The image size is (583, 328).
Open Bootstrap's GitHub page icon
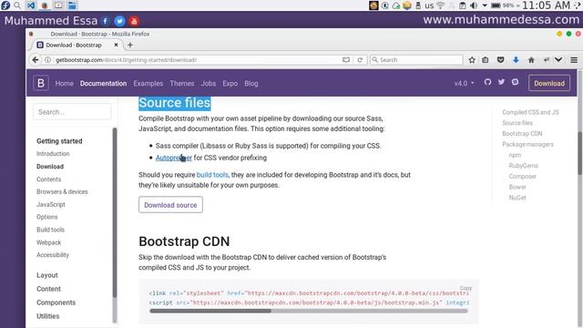coord(488,82)
